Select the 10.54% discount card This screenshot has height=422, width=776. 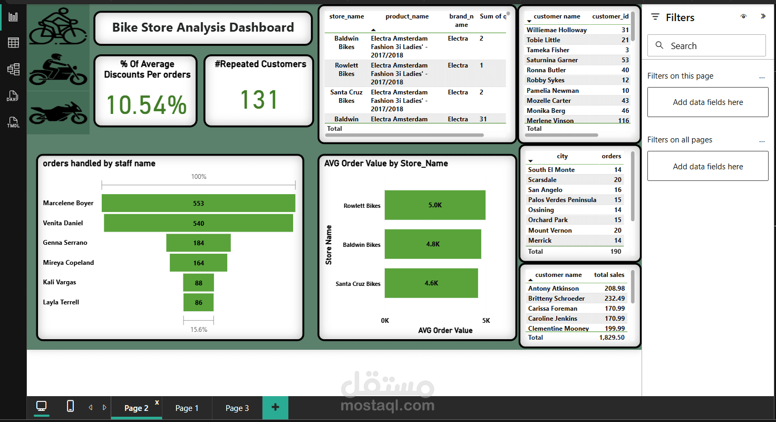coord(145,91)
